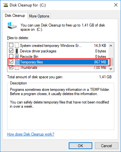Viewport: 121px width, 152px height.
Task: Click the list scroll up arrow
Action: tap(111, 46)
